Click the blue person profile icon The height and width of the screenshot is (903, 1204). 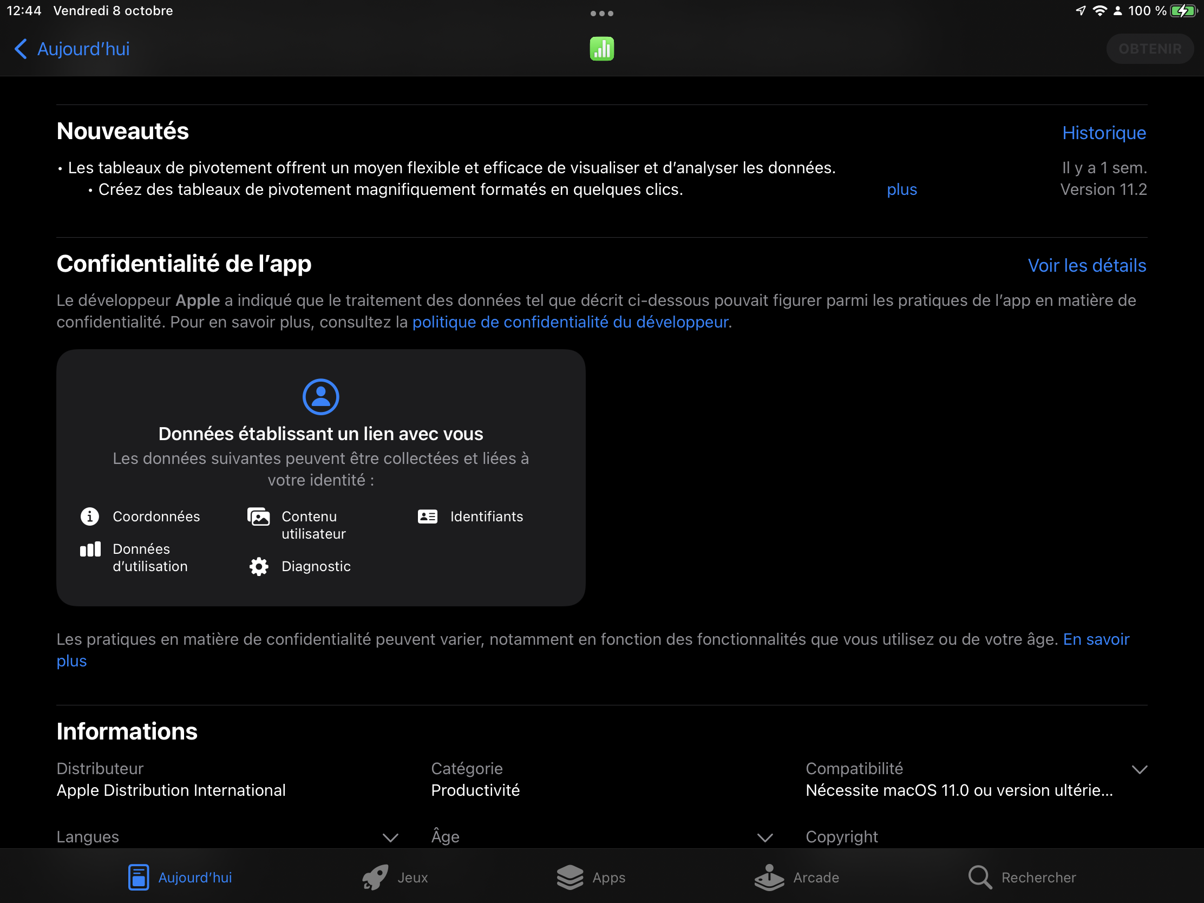pyautogui.click(x=320, y=397)
